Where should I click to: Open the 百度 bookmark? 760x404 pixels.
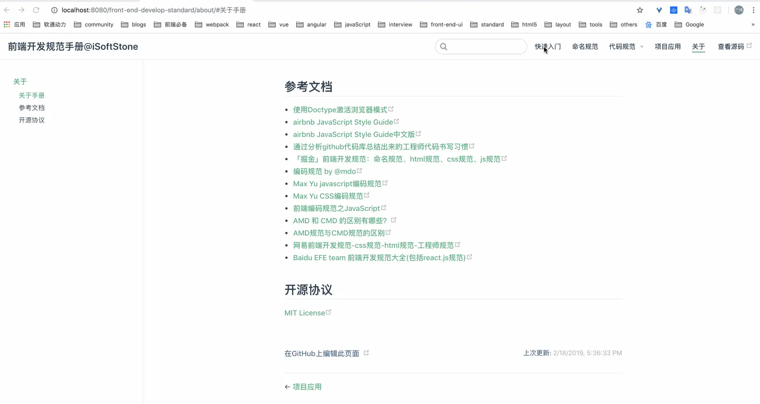(x=656, y=25)
